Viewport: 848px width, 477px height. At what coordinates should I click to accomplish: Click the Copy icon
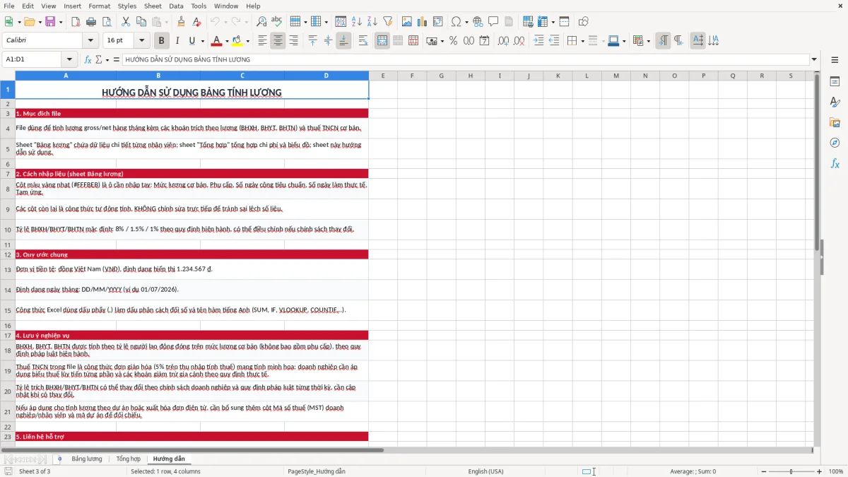point(141,22)
